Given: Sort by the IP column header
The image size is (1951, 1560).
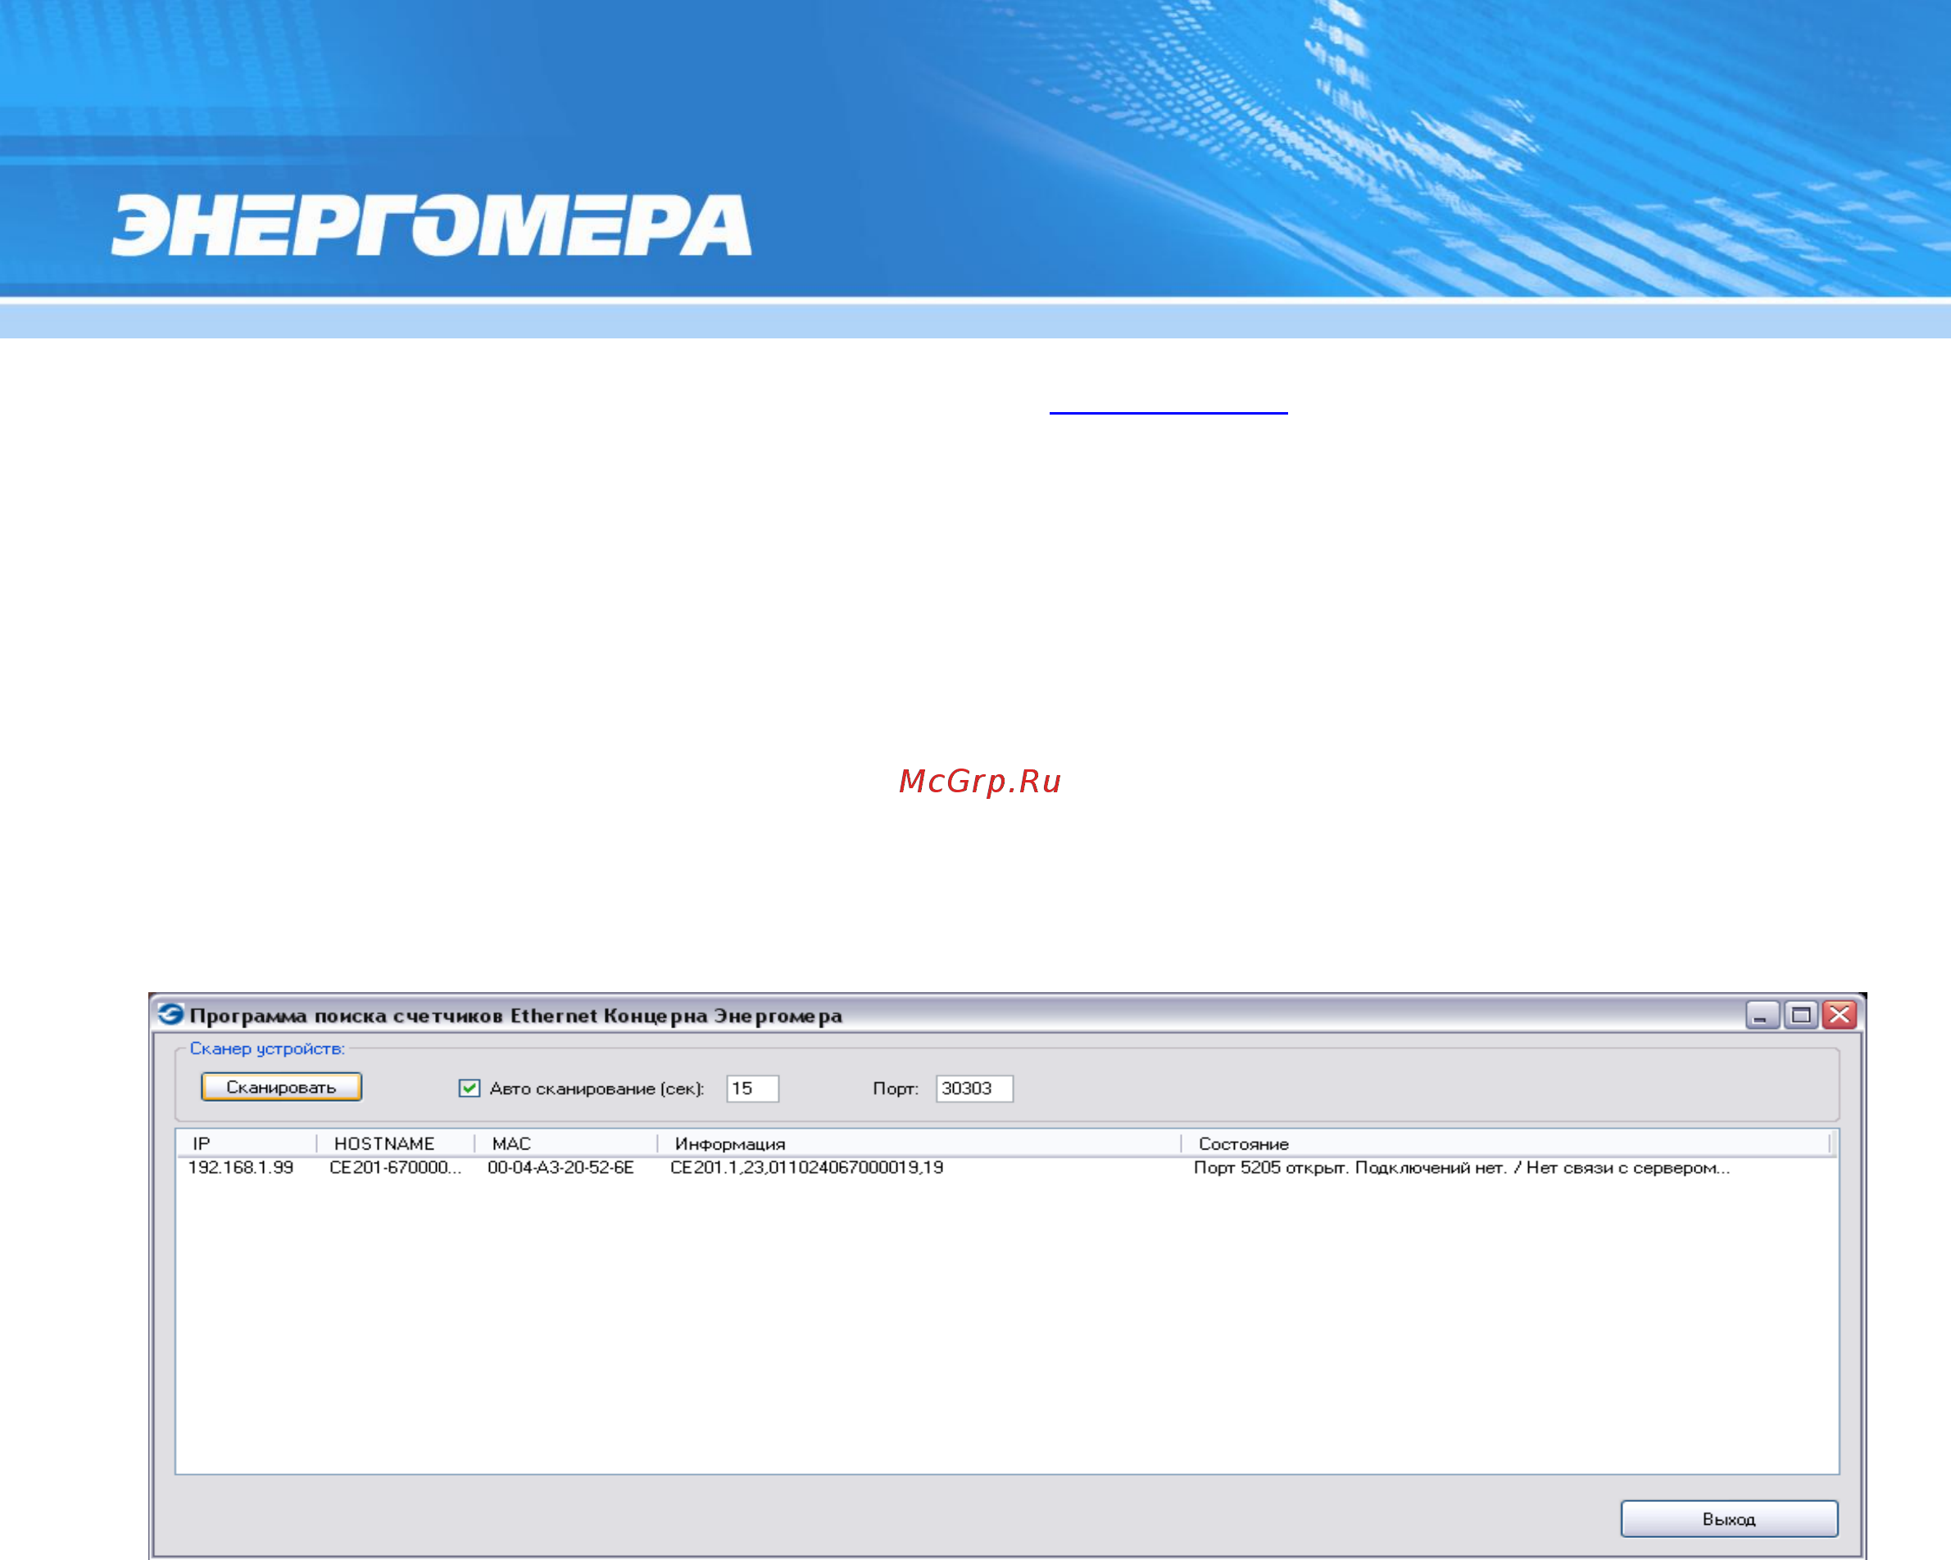Looking at the screenshot, I should pyautogui.click(x=246, y=1144).
